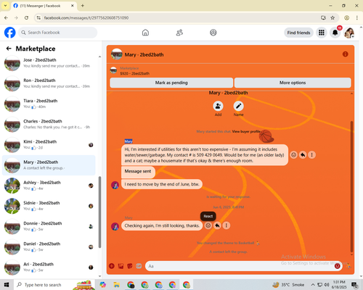Open Chrome's three-dot menu
The width and height of the screenshot is (363, 290).
click(356, 17)
